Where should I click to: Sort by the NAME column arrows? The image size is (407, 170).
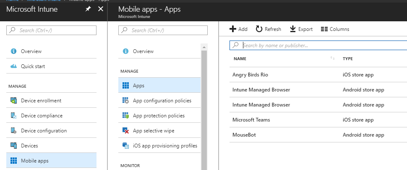[x=332, y=58]
